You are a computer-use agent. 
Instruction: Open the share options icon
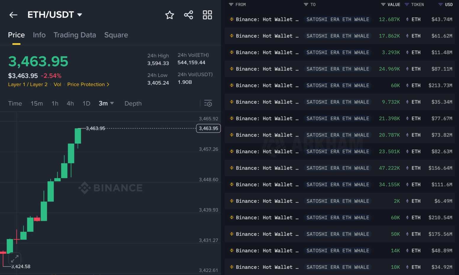tap(189, 15)
